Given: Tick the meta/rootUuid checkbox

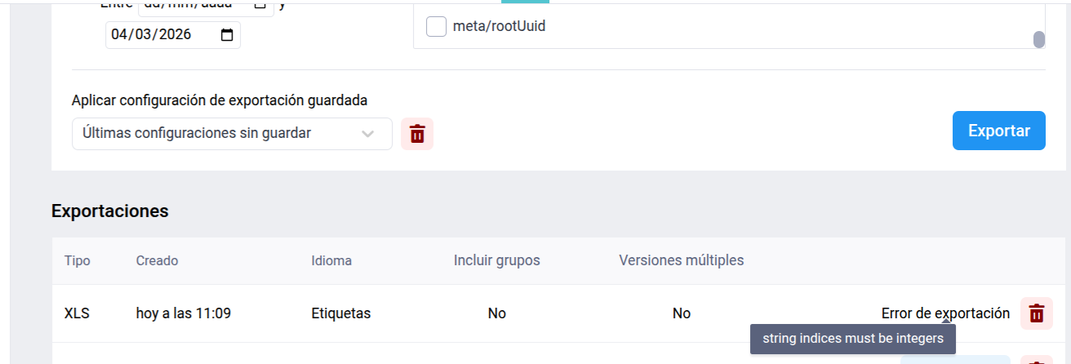Looking at the screenshot, I should [x=437, y=27].
